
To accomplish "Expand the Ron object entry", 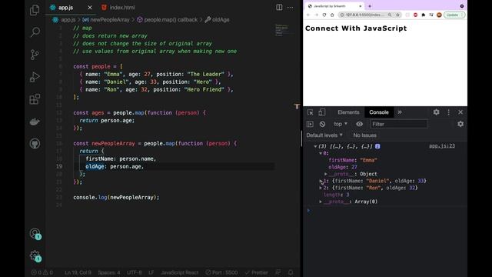I will (x=321, y=188).
